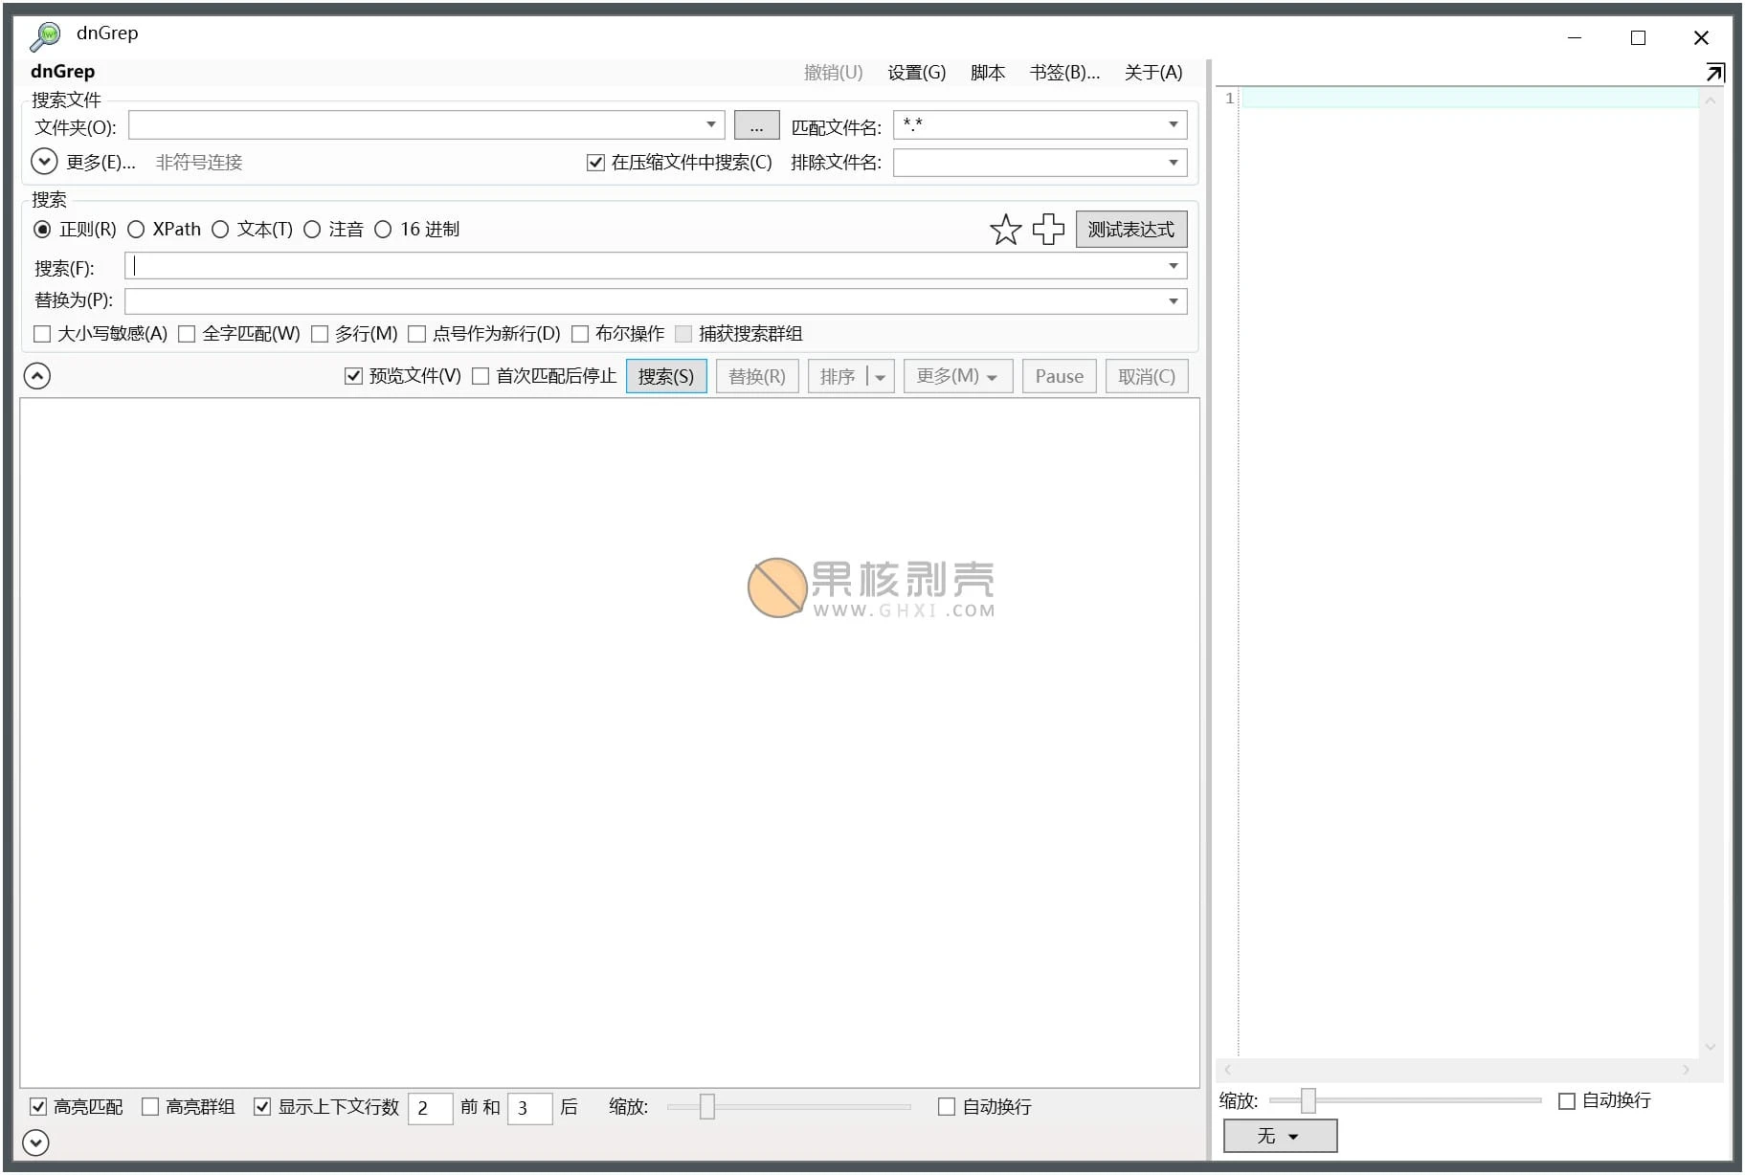
Task: Open the 设置(G) menu
Action: tap(915, 72)
